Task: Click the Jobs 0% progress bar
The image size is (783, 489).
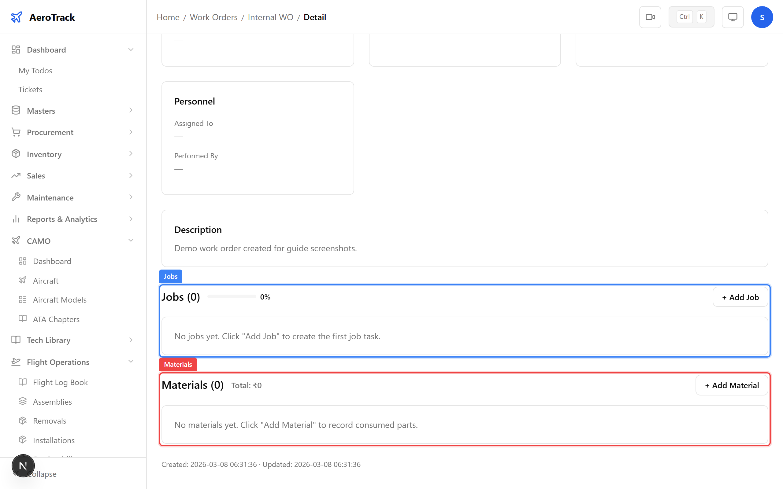Action: click(x=232, y=296)
